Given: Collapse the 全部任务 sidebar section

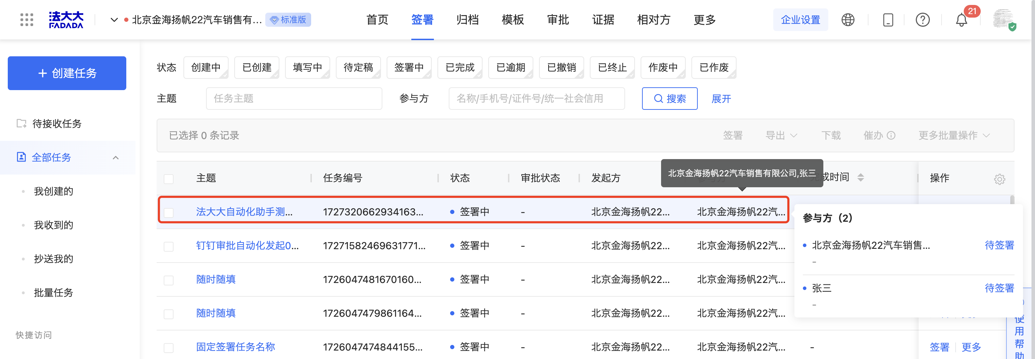Looking at the screenshot, I should click(116, 157).
